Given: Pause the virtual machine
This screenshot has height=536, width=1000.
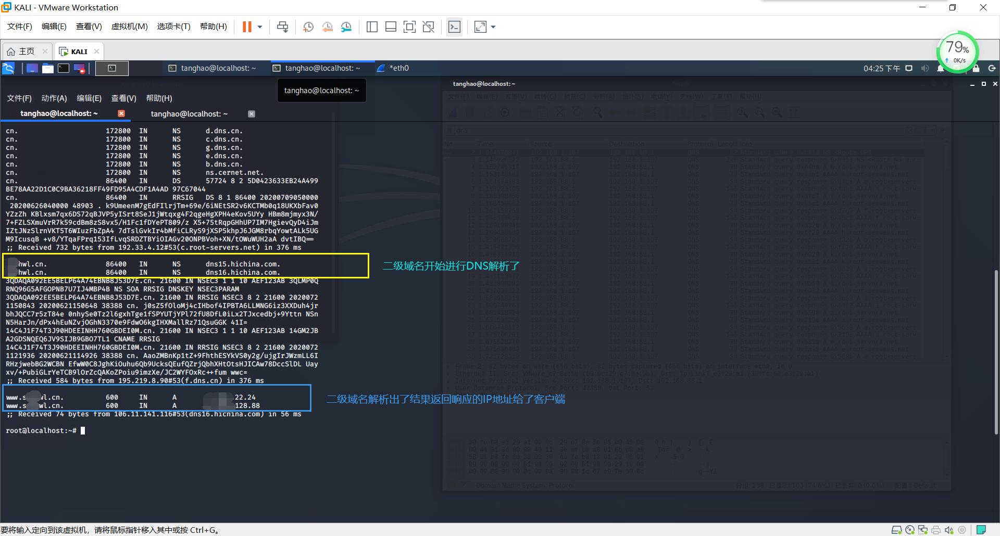Looking at the screenshot, I should (247, 27).
